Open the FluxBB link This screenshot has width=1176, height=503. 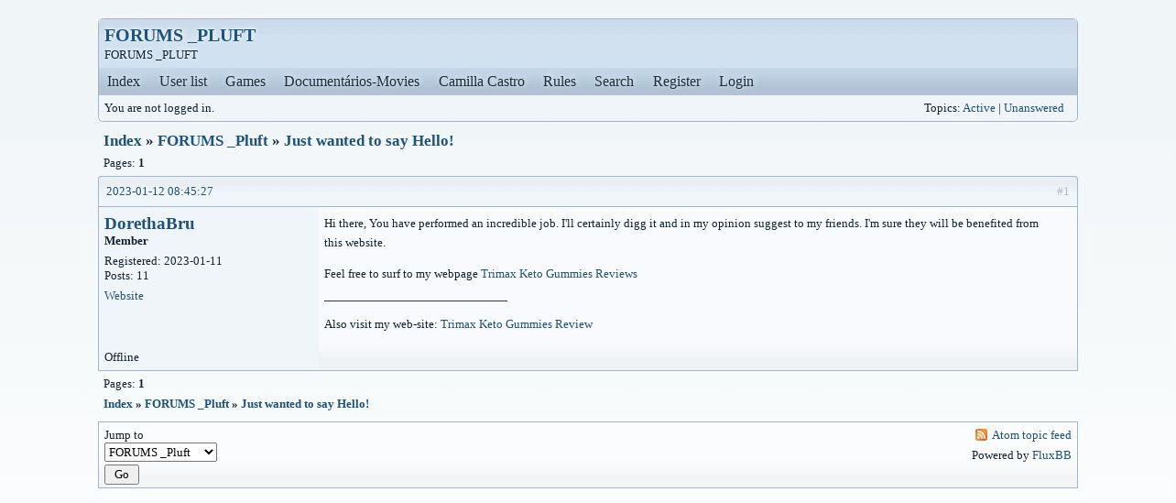tap(1051, 455)
